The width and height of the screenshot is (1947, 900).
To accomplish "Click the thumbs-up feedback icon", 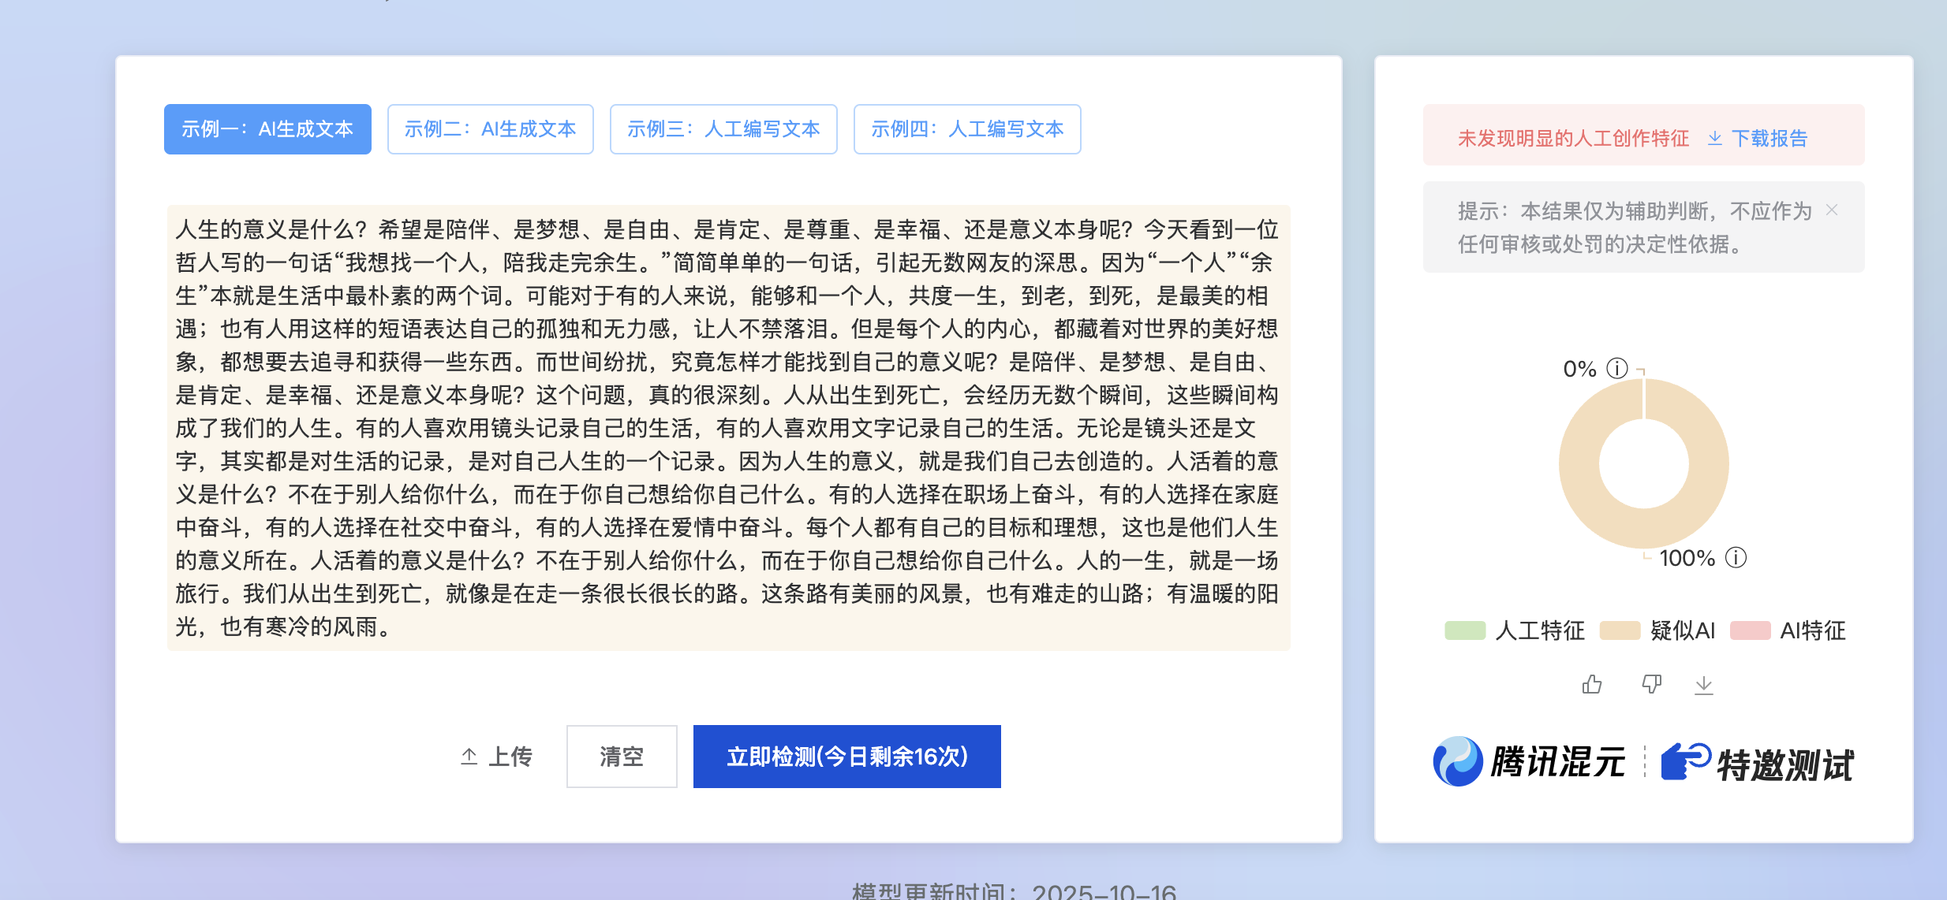I will coord(1592,684).
